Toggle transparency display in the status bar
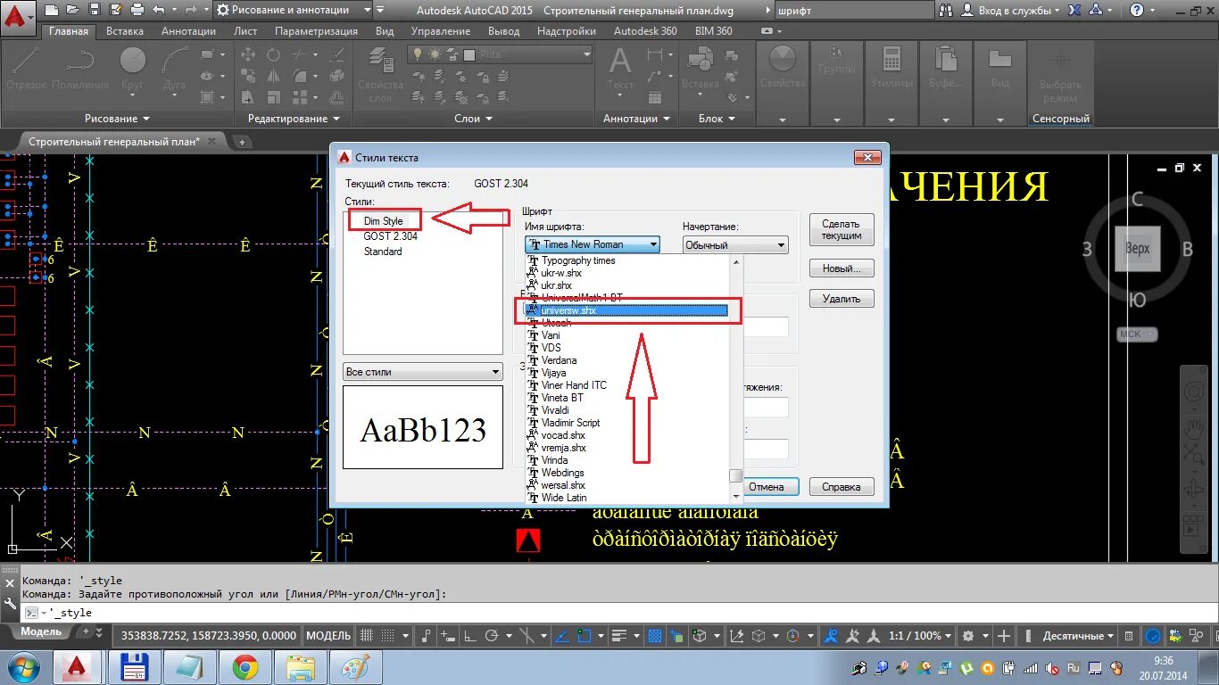 click(x=654, y=636)
